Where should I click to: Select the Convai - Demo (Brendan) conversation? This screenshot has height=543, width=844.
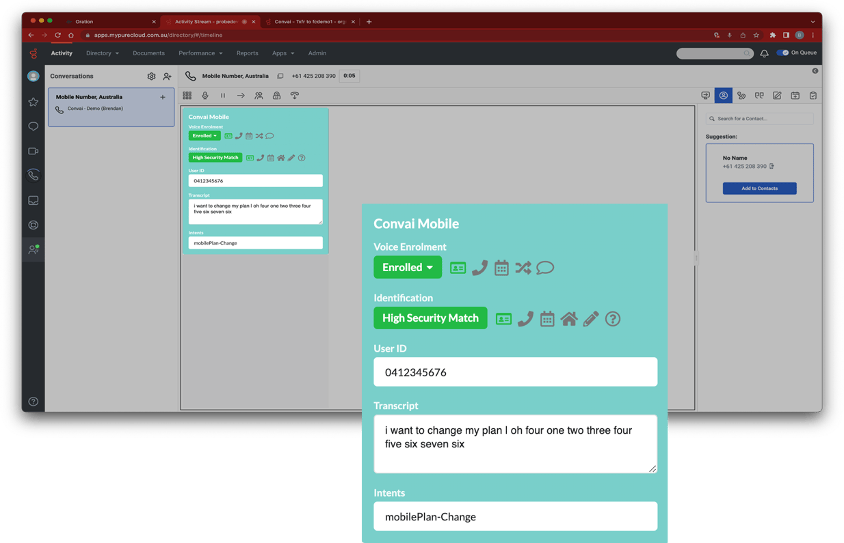pos(111,108)
